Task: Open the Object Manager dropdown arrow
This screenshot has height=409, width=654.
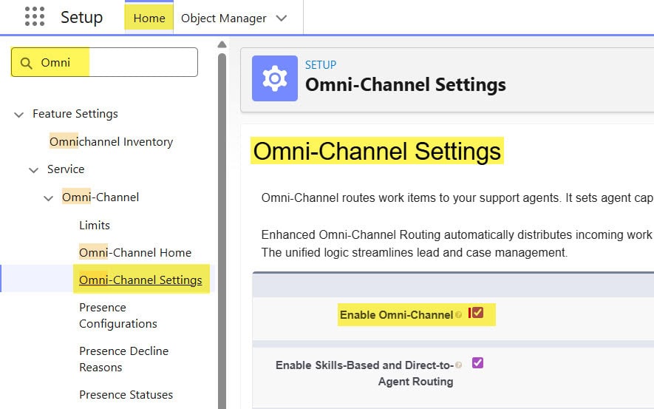Action: point(282,18)
